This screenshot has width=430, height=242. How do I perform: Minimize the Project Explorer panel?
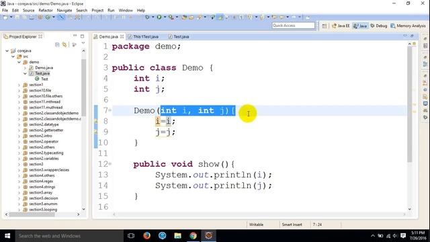[x=75, y=36]
